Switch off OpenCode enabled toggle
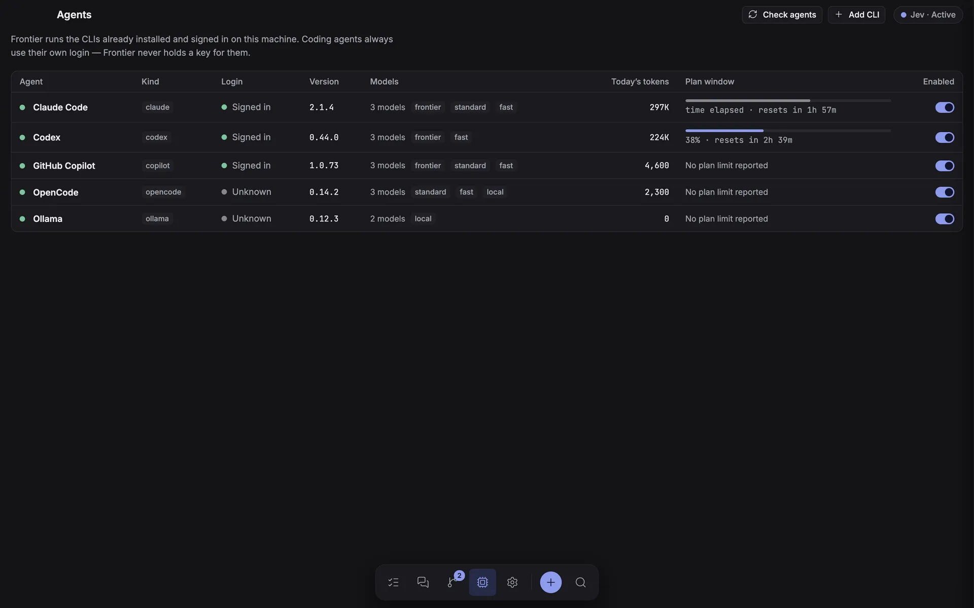Image resolution: width=974 pixels, height=608 pixels. pyautogui.click(x=945, y=192)
